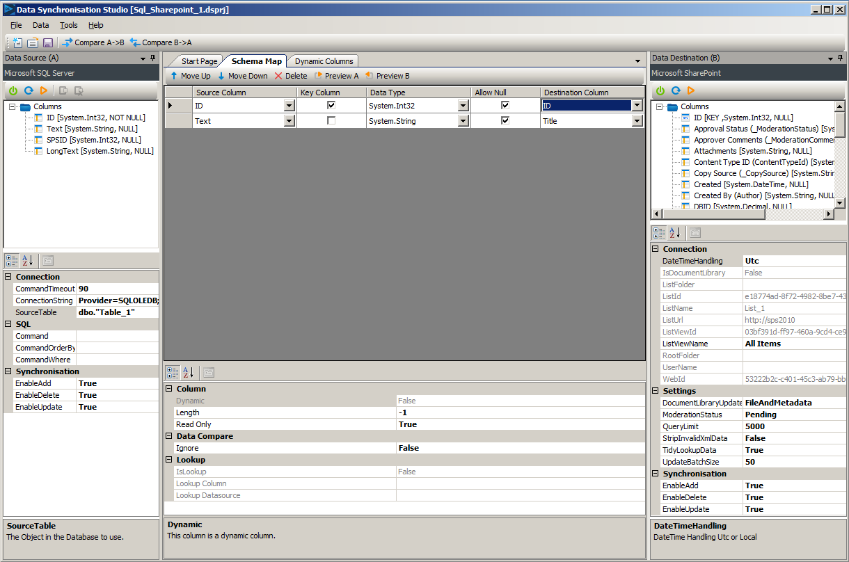
Task: Click Source Column header in schema grid
Action: coord(244,93)
